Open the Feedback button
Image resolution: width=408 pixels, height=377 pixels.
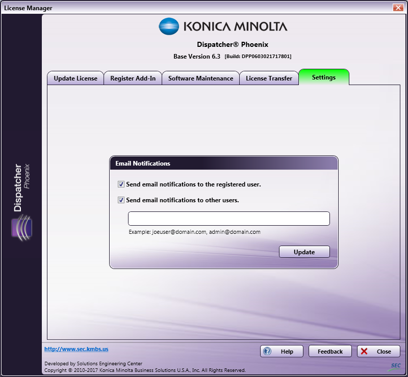click(x=330, y=351)
